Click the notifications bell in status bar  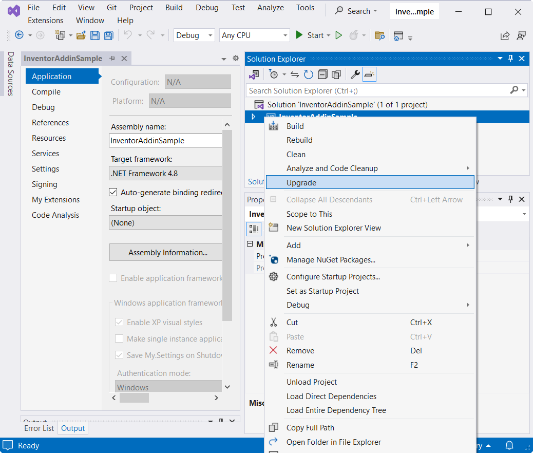[x=509, y=445]
